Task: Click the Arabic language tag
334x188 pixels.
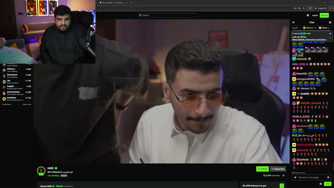Action: coord(64,176)
